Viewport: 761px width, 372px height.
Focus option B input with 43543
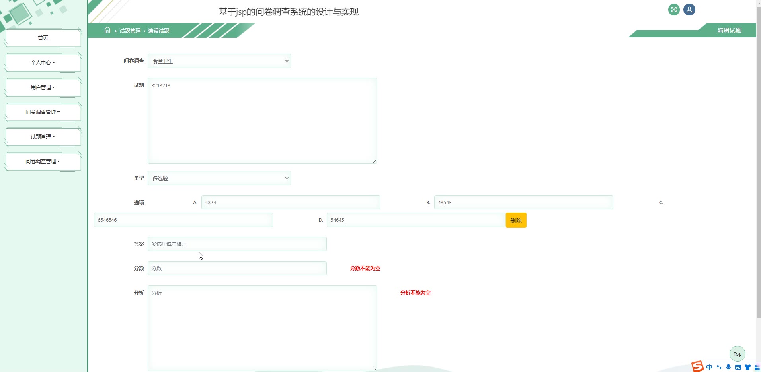(x=524, y=202)
